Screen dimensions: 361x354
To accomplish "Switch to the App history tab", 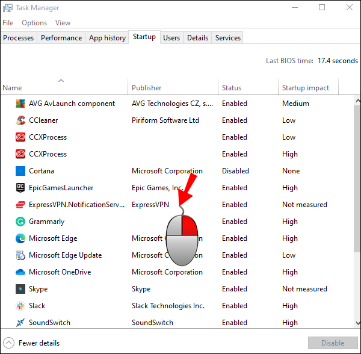I will [x=107, y=38].
